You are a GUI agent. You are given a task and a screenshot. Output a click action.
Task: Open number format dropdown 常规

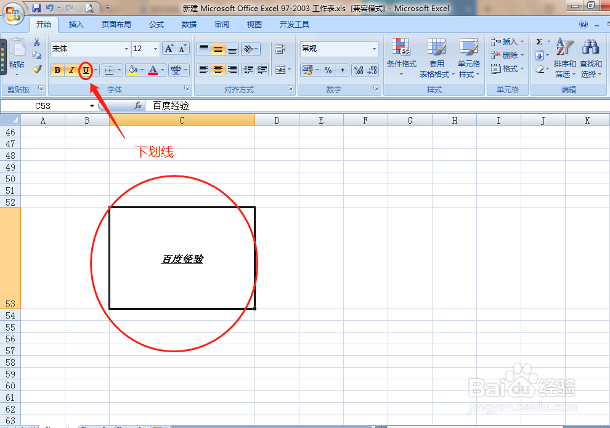pyautogui.click(x=374, y=49)
